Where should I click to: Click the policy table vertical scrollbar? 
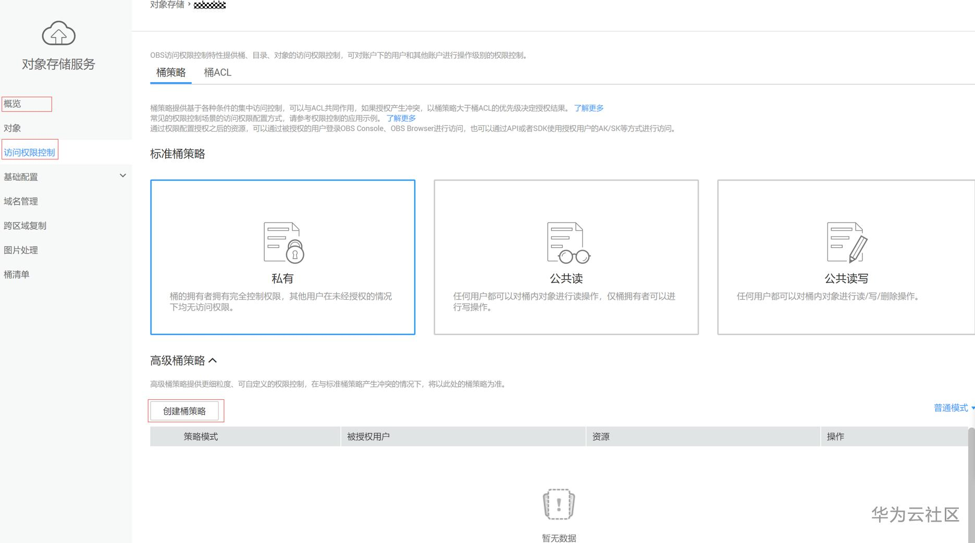click(x=971, y=484)
